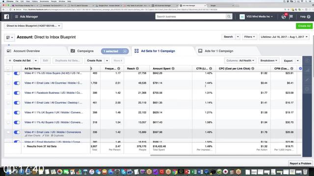Screen dimensions: 314x176
Task: Open the History menu in macOS menu bar
Action: [x=35, y=1]
